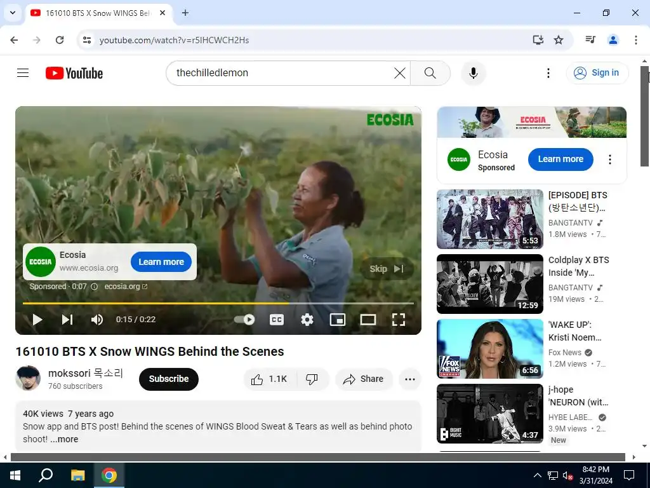
Task: Open ad info icon next to Sponsored
Action: pyautogui.click(x=94, y=287)
